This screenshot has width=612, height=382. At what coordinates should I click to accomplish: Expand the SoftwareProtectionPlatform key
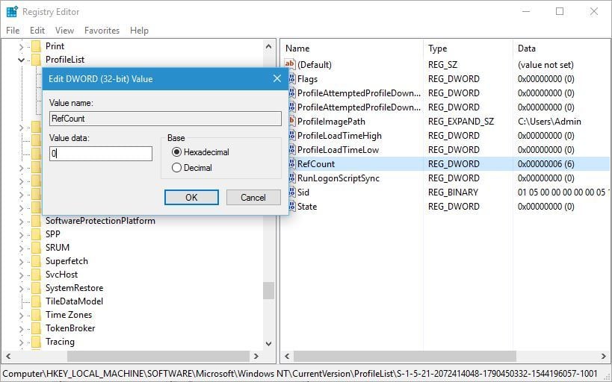point(21,222)
